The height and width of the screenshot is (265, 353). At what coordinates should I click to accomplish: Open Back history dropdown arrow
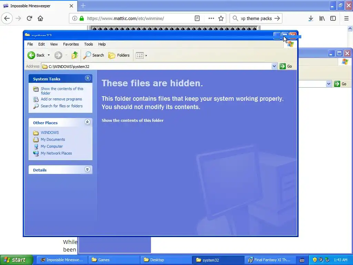49,55
